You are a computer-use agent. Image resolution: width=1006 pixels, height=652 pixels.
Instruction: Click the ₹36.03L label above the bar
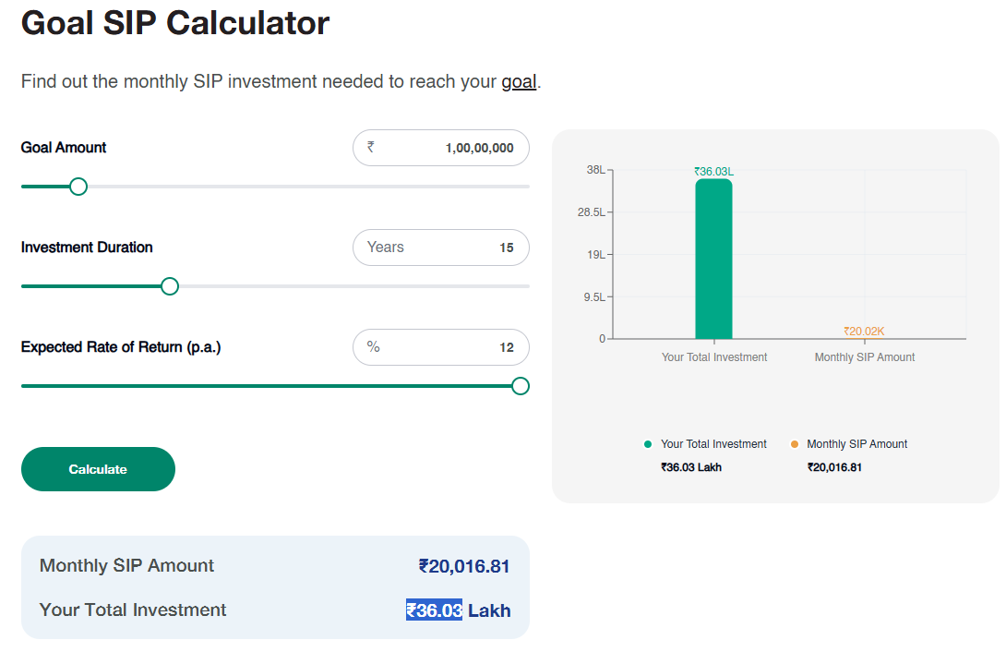pyautogui.click(x=713, y=171)
